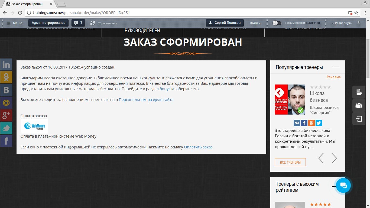Share trainer via small Odnoklassniki icon
This screenshot has width=370, height=208.
[311, 123]
